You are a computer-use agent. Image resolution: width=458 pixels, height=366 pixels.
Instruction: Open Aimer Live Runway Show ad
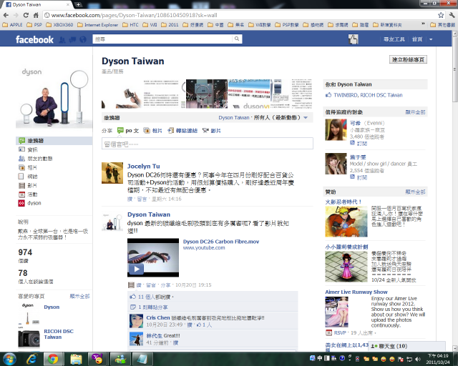356,292
